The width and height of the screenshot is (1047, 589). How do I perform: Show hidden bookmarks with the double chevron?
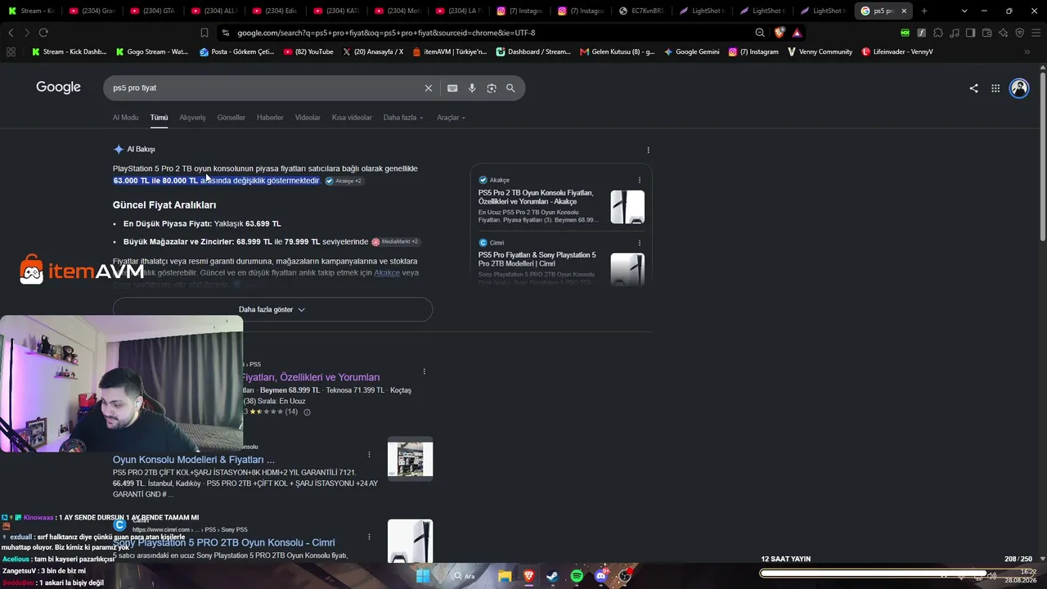point(1027,52)
